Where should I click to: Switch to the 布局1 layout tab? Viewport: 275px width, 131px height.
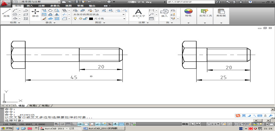coord(33,106)
